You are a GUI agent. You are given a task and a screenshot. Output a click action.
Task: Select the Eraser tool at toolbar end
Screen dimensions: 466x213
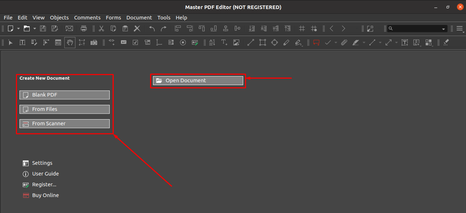[x=446, y=43]
